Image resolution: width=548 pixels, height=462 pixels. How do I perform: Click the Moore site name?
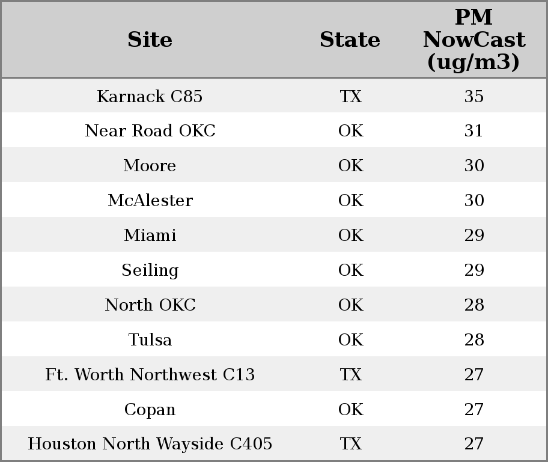tap(150, 166)
